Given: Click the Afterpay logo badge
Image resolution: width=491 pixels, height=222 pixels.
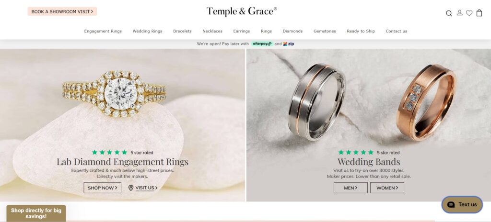Looking at the screenshot, I should [x=262, y=44].
